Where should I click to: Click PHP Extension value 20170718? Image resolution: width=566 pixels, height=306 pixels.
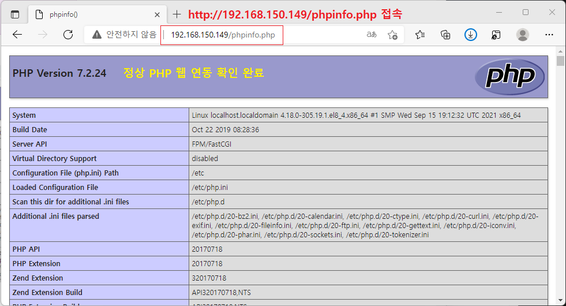(207, 264)
